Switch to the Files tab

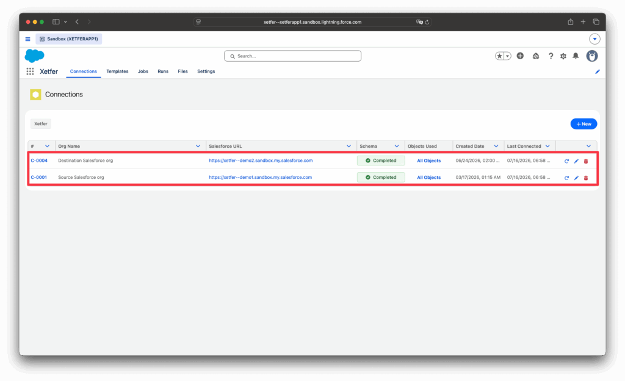(x=182, y=71)
